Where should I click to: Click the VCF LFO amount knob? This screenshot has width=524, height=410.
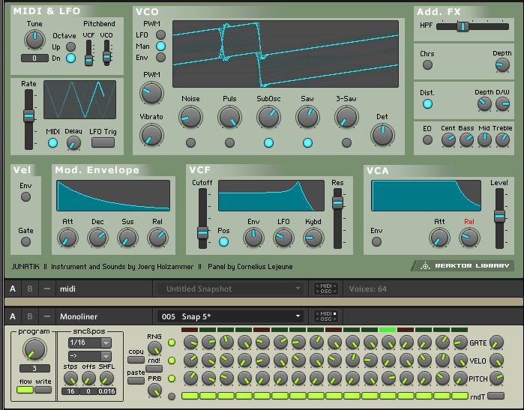point(283,238)
